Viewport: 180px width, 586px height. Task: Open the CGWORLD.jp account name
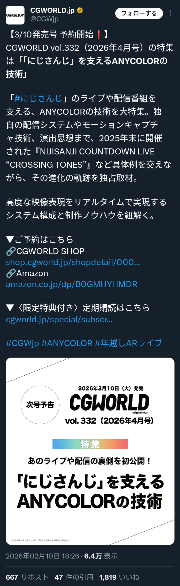(x=52, y=10)
